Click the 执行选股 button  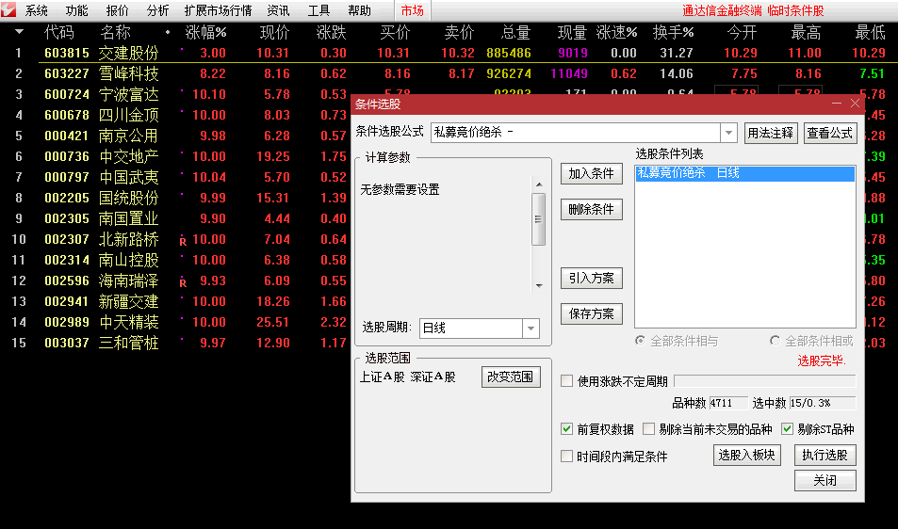(825, 456)
